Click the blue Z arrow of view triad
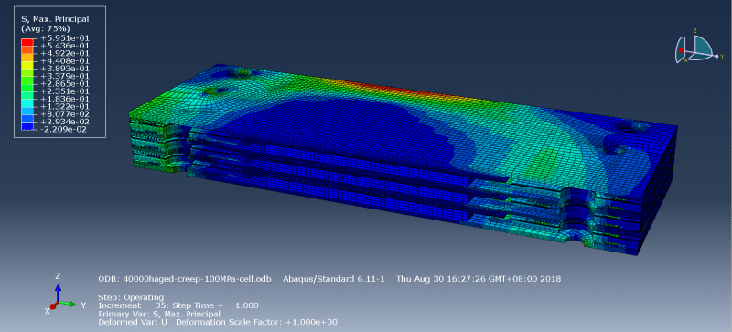The image size is (732, 332). [x=58, y=291]
